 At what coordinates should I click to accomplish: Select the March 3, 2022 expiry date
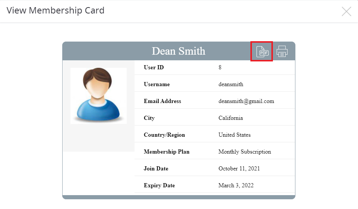[236, 185]
